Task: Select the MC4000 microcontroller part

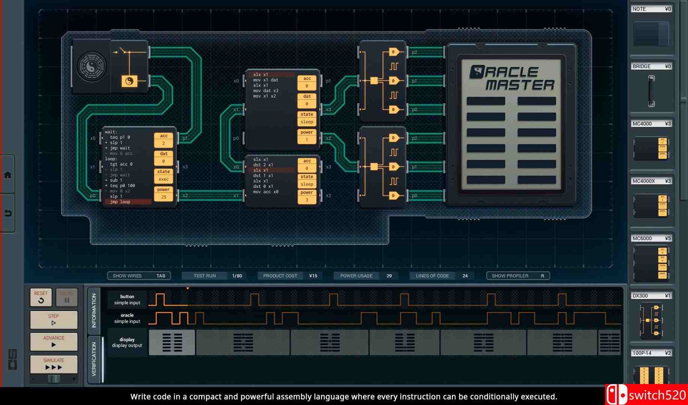Action: coord(651,148)
